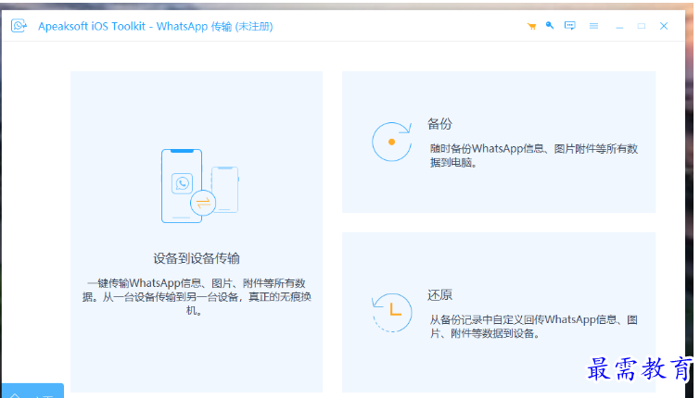Screen dimensions: 700x398
Task: Click the Apeaksoft app logo icon
Action: pyautogui.click(x=19, y=26)
